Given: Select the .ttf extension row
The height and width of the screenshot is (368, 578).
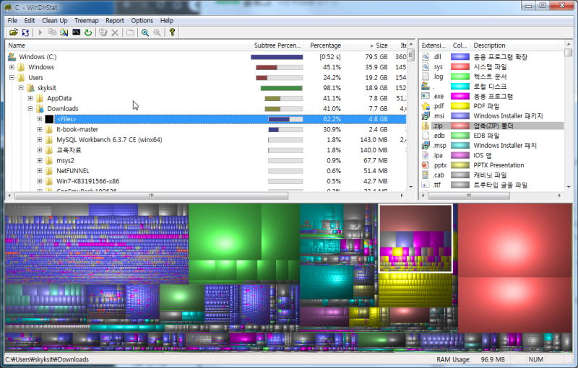Looking at the screenshot, I should coord(492,185).
